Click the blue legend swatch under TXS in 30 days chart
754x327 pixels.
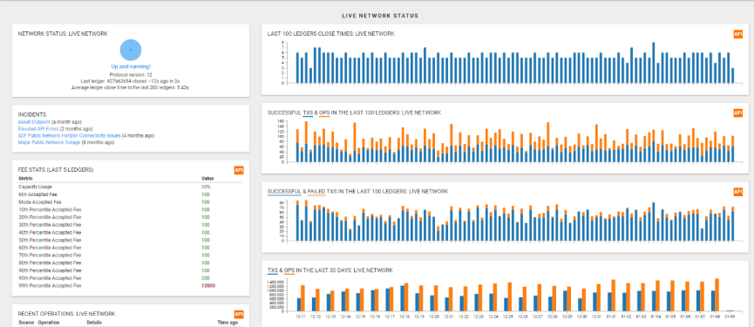point(273,274)
